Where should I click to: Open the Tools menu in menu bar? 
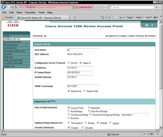coord(41,12)
